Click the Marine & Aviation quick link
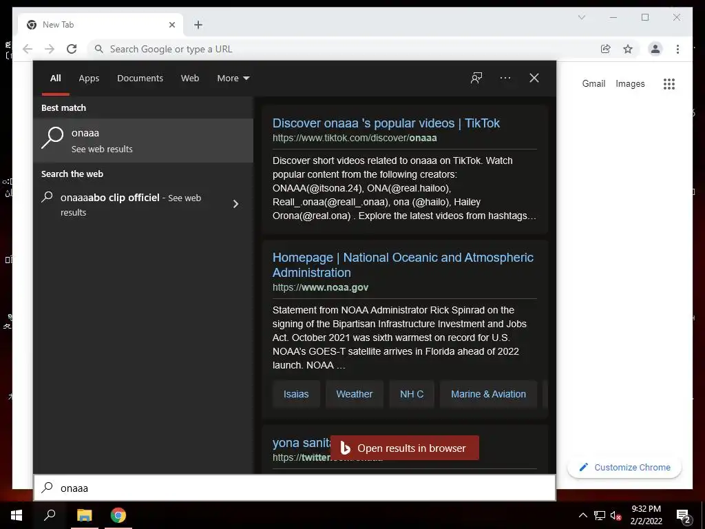Image resolution: width=705 pixels, height=529 pixels. tap(488, 394)
